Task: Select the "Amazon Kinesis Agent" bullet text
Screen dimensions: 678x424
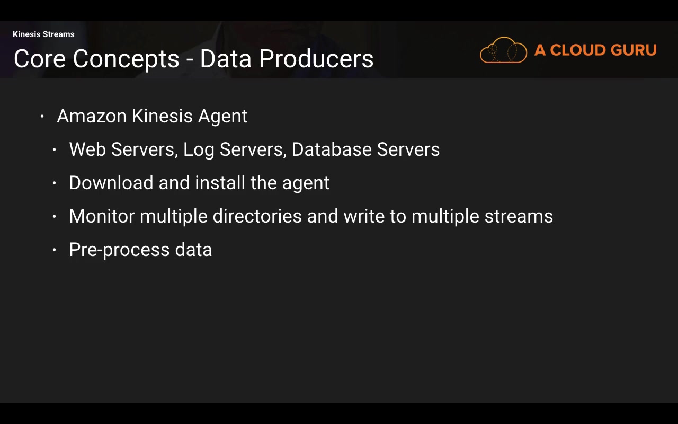Action: click(152, 116)
